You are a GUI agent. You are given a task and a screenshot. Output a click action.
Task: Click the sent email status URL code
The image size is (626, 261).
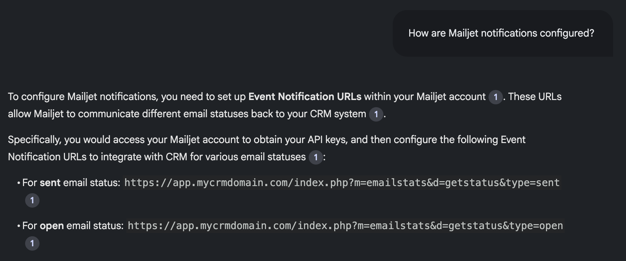tap(342, 183)
